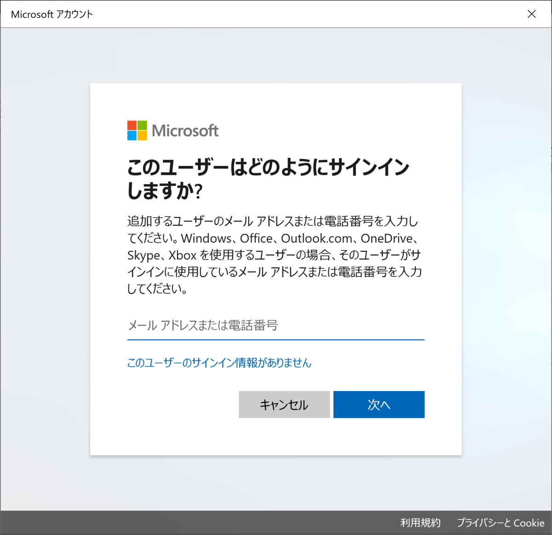Click the window title Microsoft アカウント

52,14
